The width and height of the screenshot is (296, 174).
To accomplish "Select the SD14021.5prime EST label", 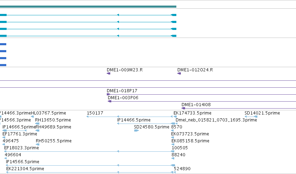I will [262, 113].
